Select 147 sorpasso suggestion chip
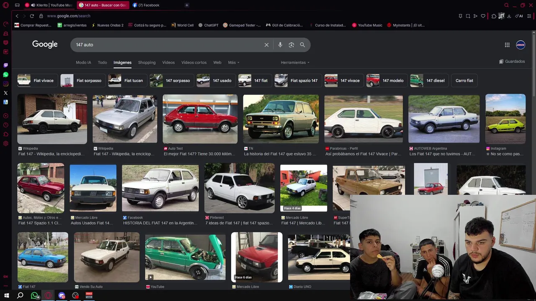This screenshot has height=301, width=536. pos(172,80)
